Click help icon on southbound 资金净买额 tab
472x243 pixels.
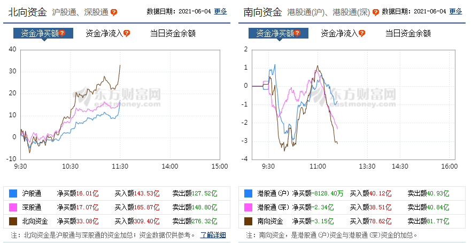point(297,33)
